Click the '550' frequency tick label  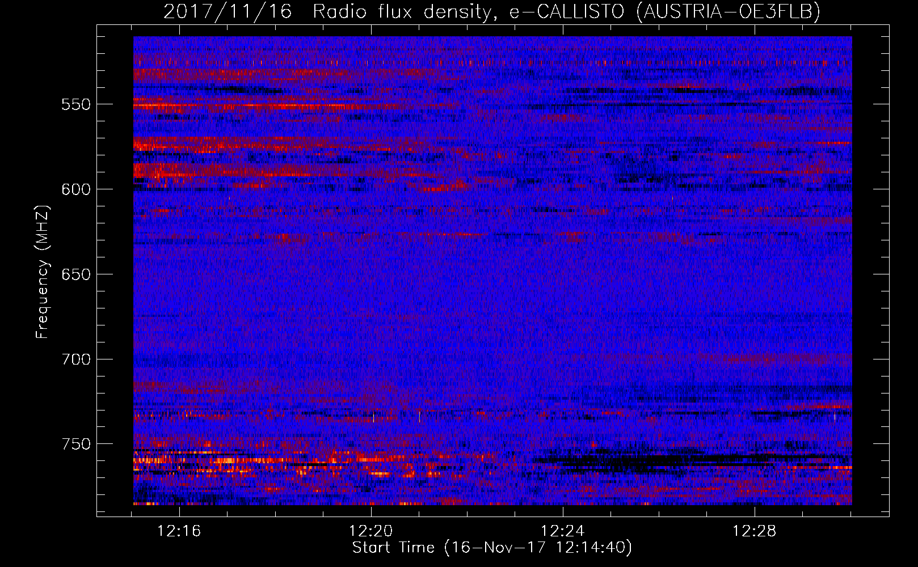(76, 104)
